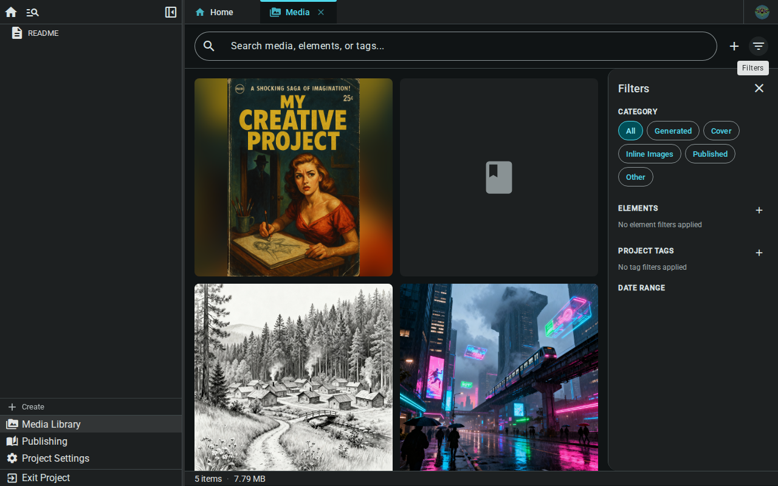This screenshot has width=778, height=486.
Task: Click the 'No element filters applied' text
Action: click(660, 225)
